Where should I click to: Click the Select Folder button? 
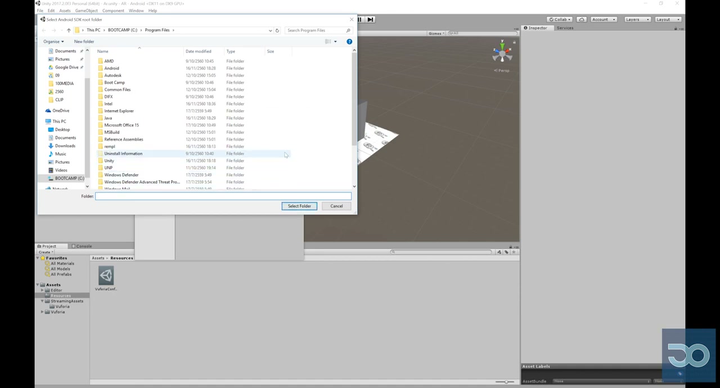(x=299, y=206)
